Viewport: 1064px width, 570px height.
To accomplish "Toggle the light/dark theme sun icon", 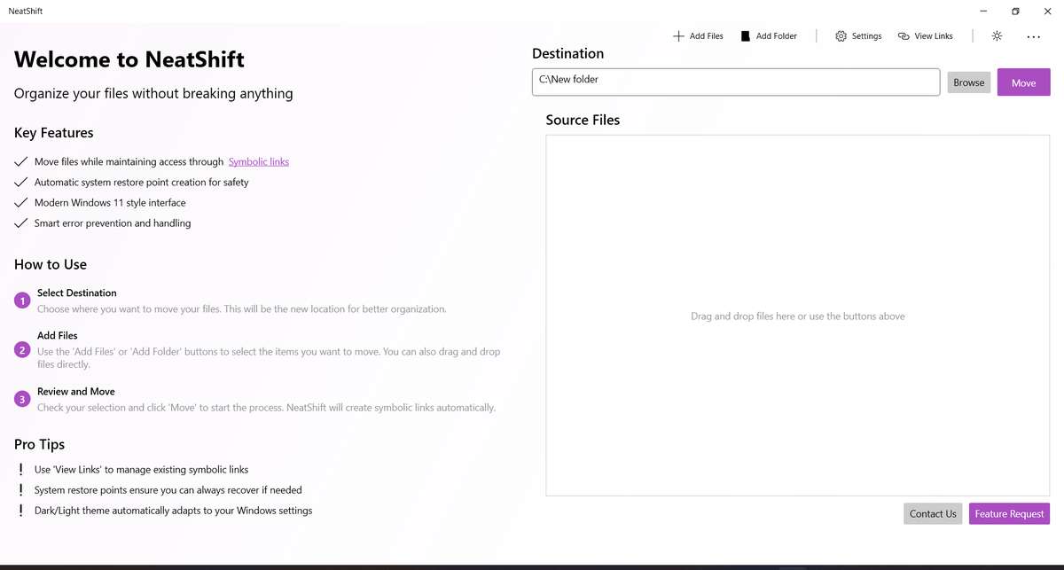I will coord(997,36).
